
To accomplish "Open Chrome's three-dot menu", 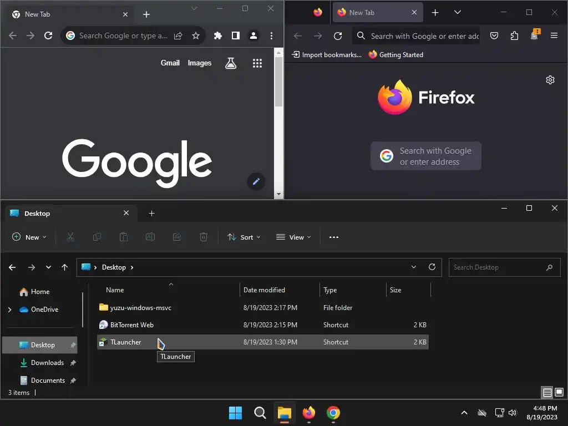I will click(x=271, y=35).
